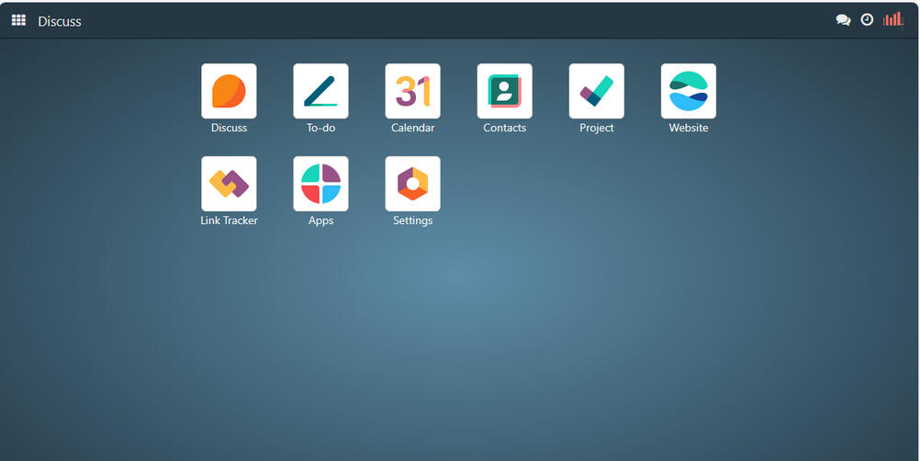Open the Link Tracker app
920x461 pixels.
pyautogui.click(x=229, y=184)
